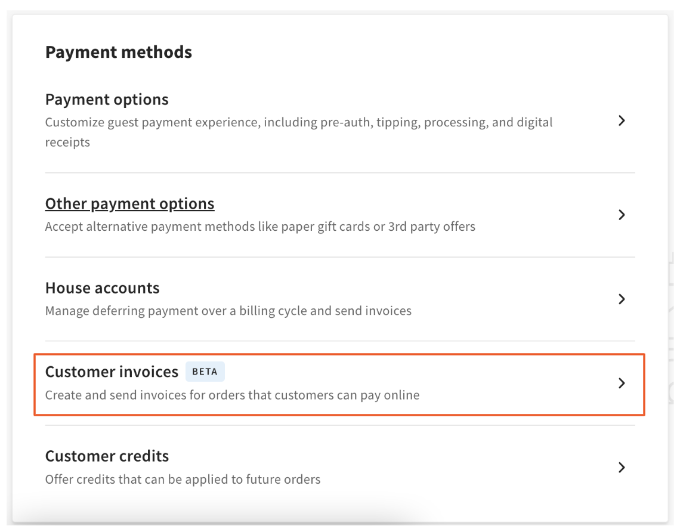Select the Customer invoices description text

point(232,395)
